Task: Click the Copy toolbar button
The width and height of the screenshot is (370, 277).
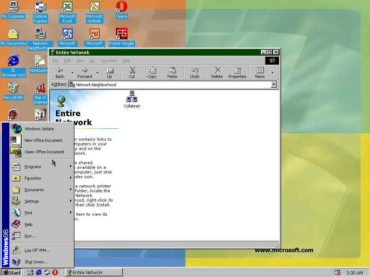Action: pos(152,73)
